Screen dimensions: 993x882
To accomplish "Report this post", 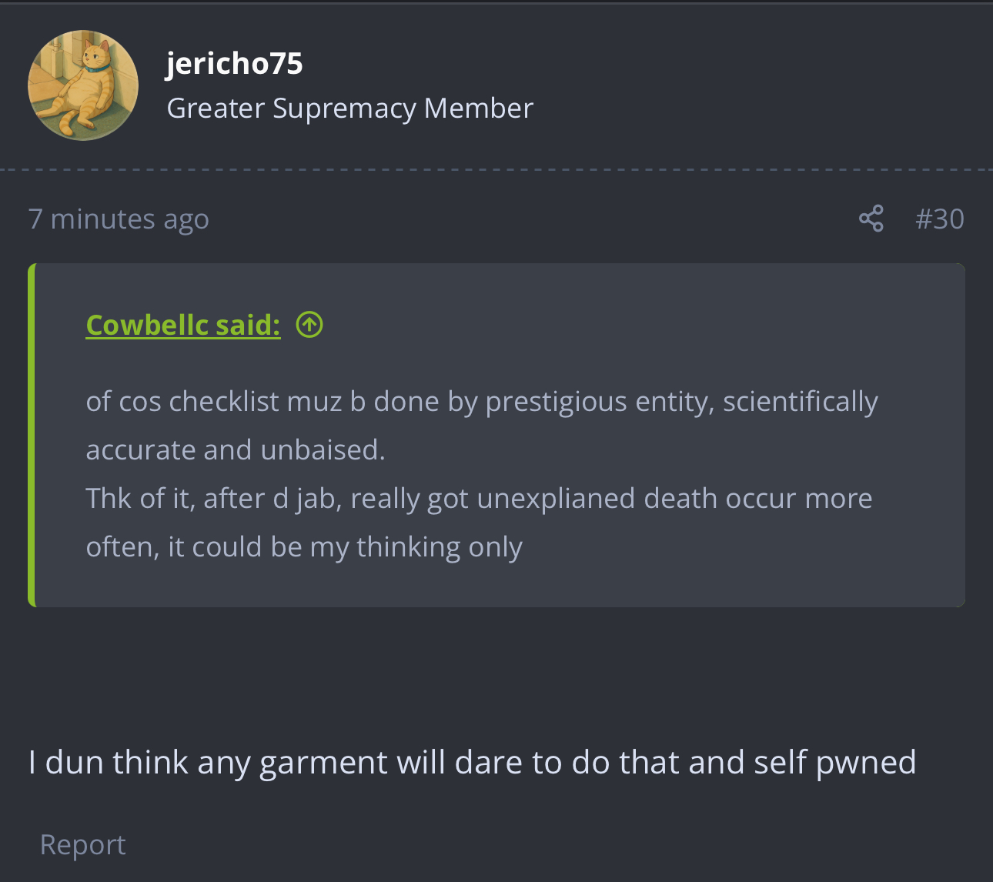I will 83,844.
